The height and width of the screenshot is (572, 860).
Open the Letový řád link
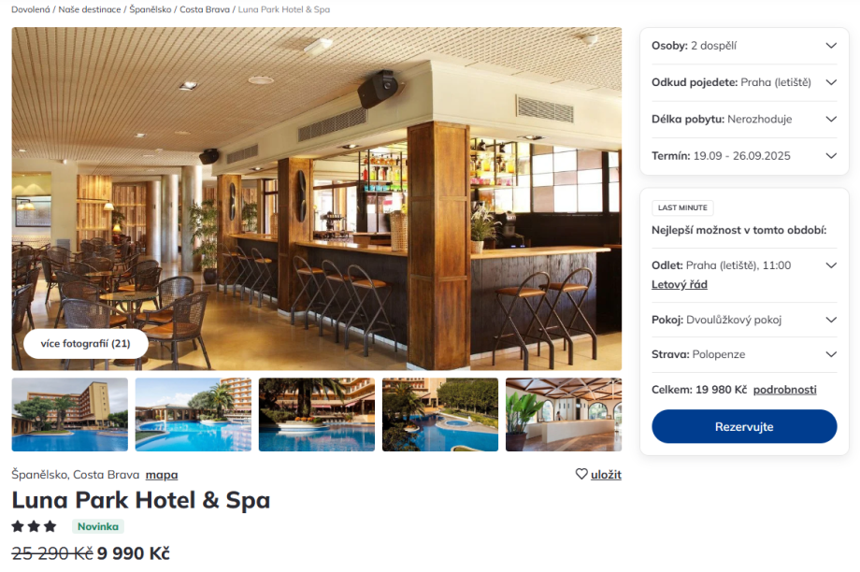click(679, 285)
